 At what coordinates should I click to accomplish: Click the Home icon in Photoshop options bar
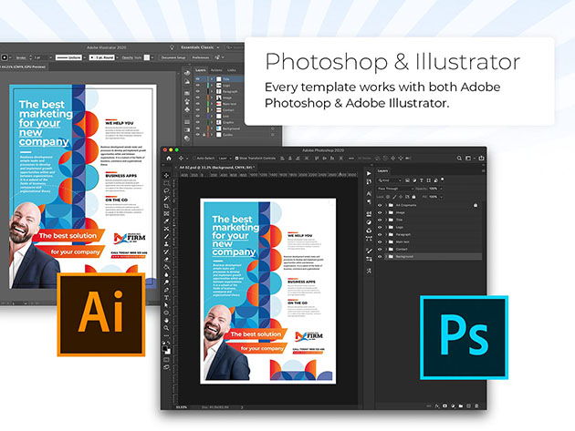[x=169, y=159]
